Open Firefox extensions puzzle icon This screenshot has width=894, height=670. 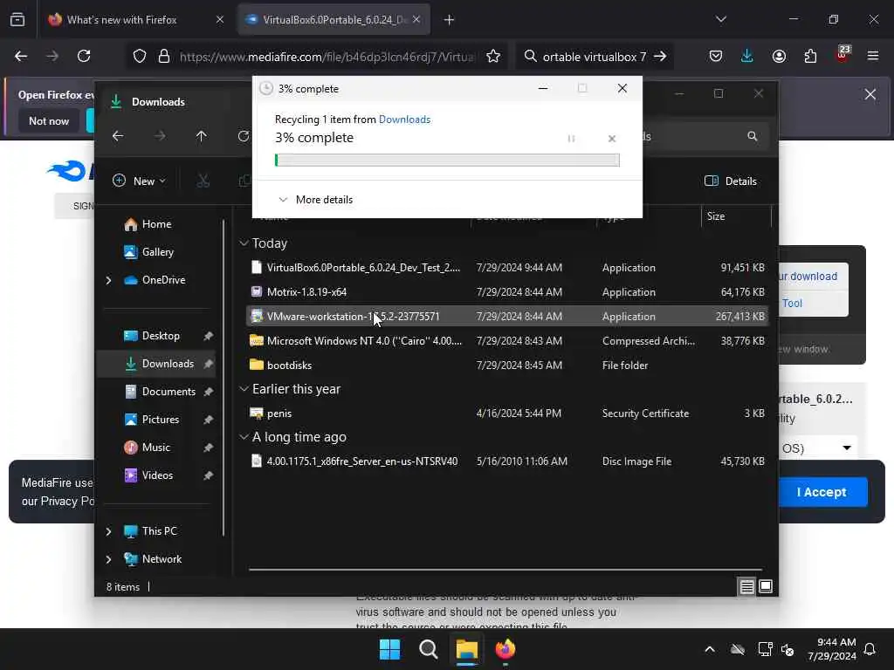coord(810,56)
